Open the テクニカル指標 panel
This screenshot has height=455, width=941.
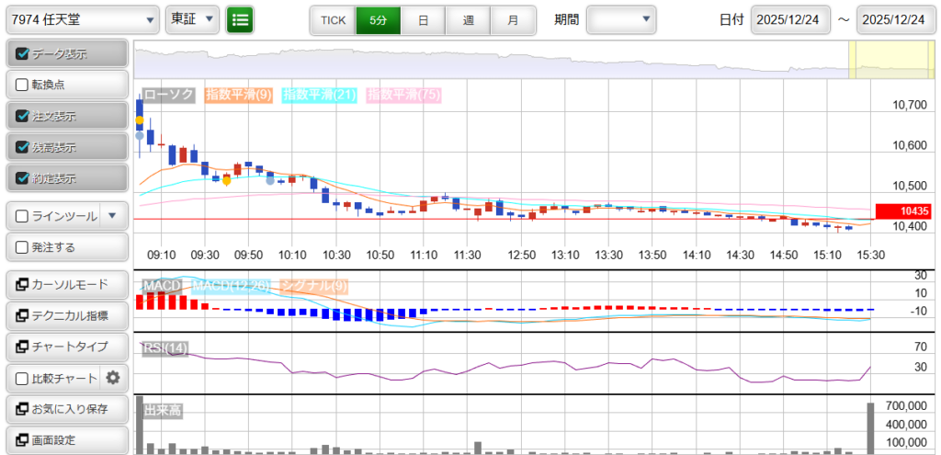(67, 315)
